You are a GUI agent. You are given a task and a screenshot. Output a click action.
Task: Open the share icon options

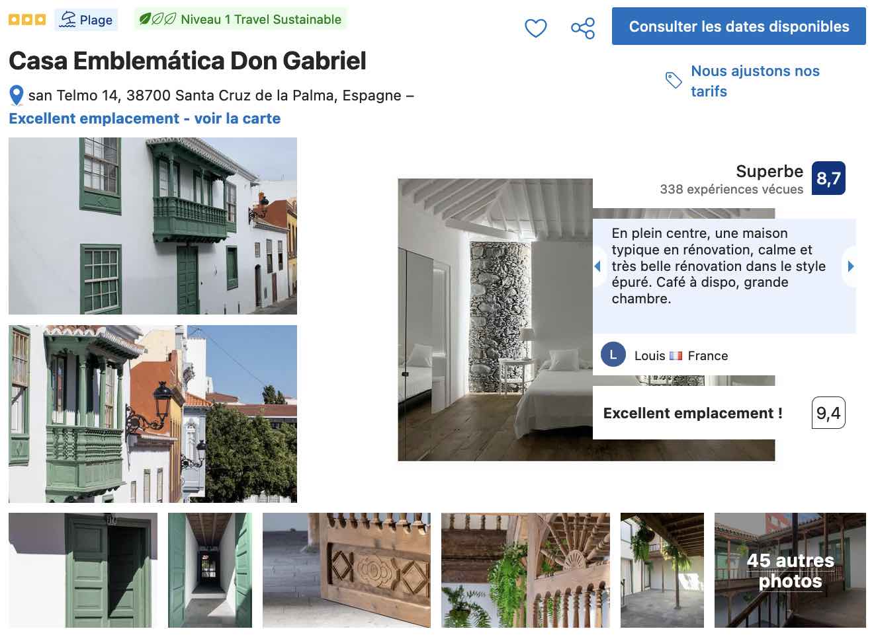point(583,28)
